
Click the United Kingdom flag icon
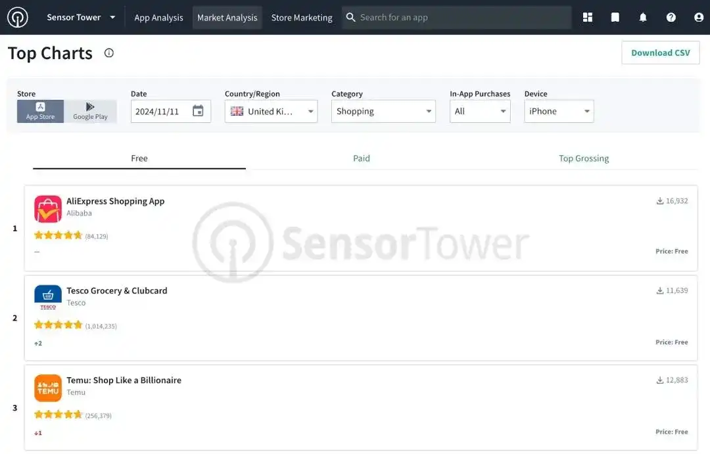click(x=237, y=111)
